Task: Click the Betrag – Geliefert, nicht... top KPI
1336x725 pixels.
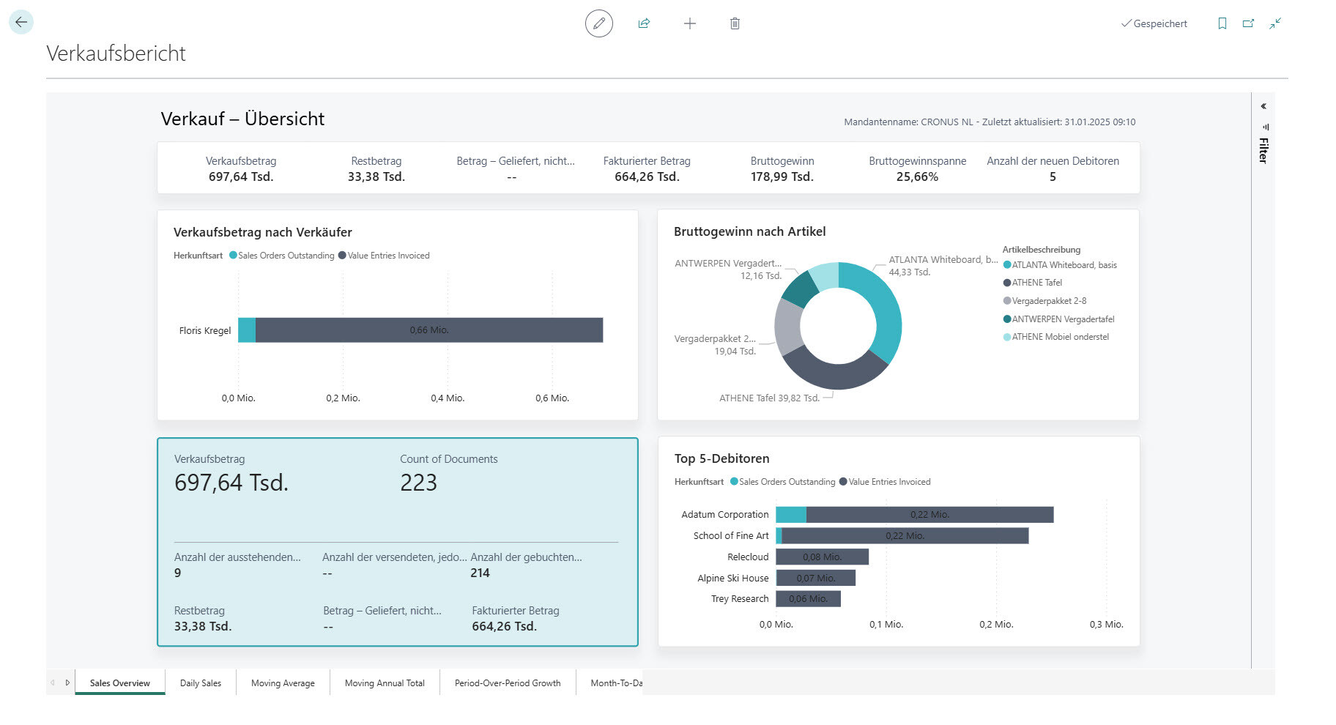Action: click(515, 169)
